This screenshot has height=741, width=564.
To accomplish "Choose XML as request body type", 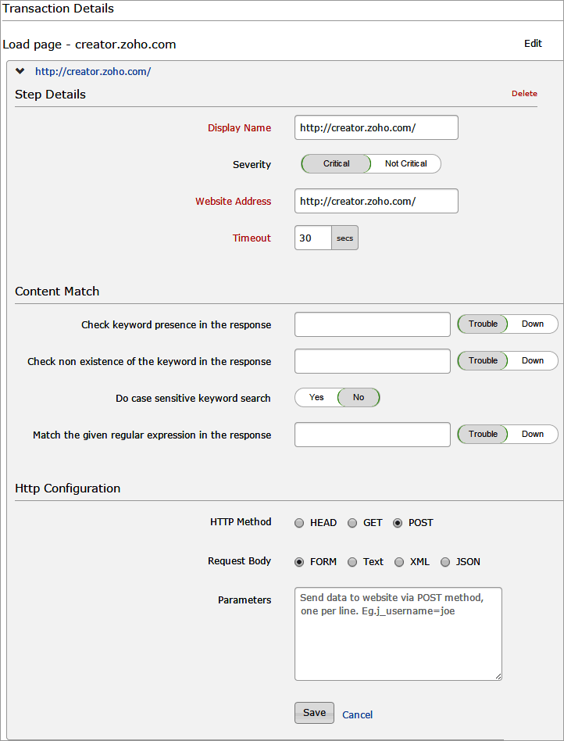I will pos(399,562).
